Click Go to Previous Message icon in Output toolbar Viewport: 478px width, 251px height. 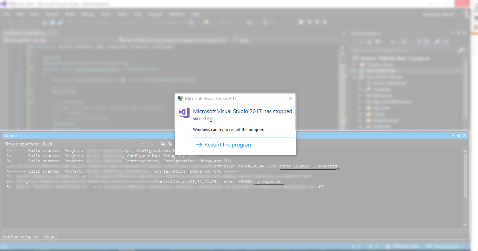tap(163, 144)
